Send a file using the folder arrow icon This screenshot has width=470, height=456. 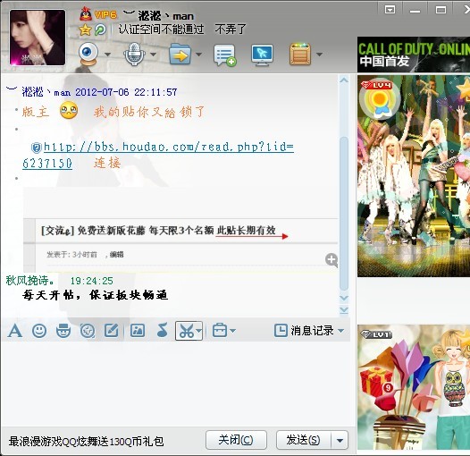(x=180, y=54)
